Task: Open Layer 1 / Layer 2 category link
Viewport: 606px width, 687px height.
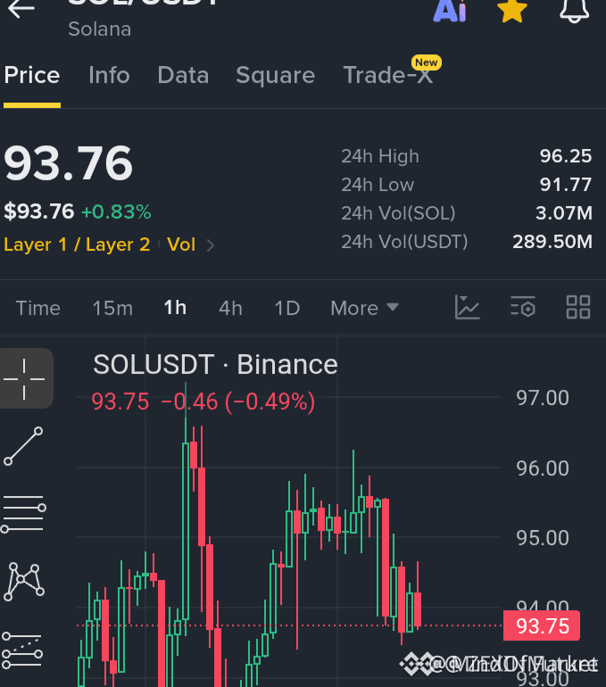Action: 77,244
